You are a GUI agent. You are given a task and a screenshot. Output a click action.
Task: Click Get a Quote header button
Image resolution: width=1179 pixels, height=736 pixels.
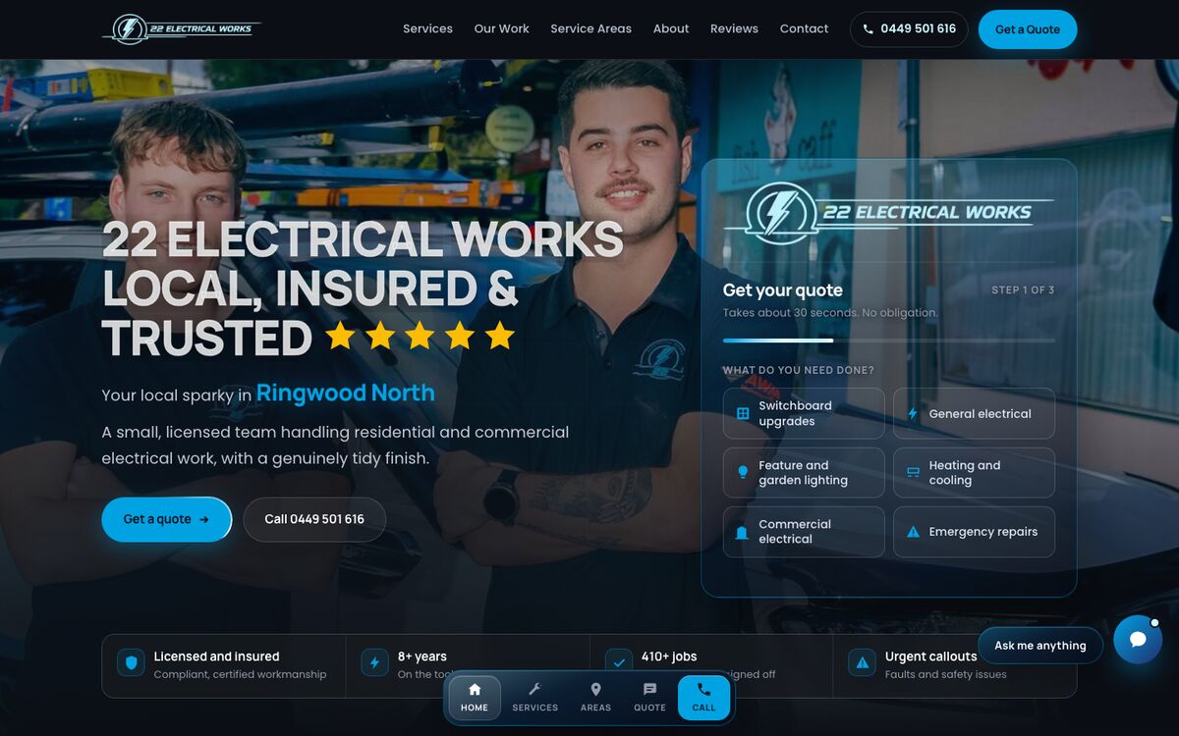tap(1028, 29)
